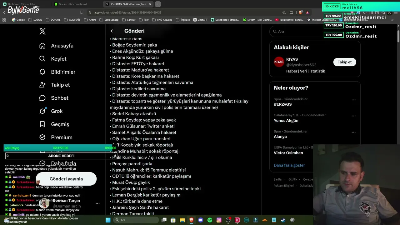400x225 pixels.
Task: Go back with the Gönderi arrow
Action: coord(112,31)
